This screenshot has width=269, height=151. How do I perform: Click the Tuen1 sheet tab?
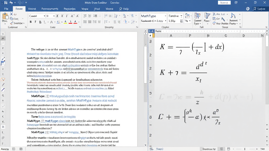(159, 149)
